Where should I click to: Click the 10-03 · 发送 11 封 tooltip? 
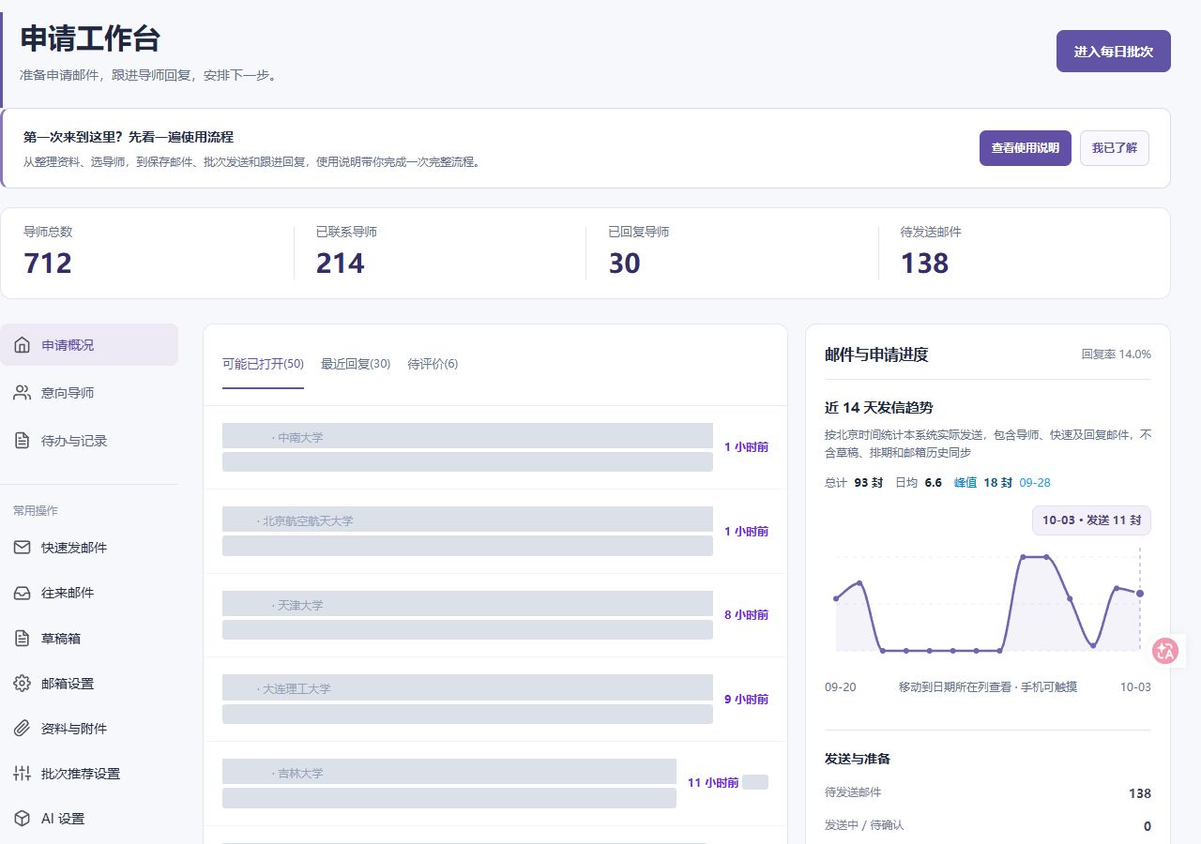click(1091, 520)
